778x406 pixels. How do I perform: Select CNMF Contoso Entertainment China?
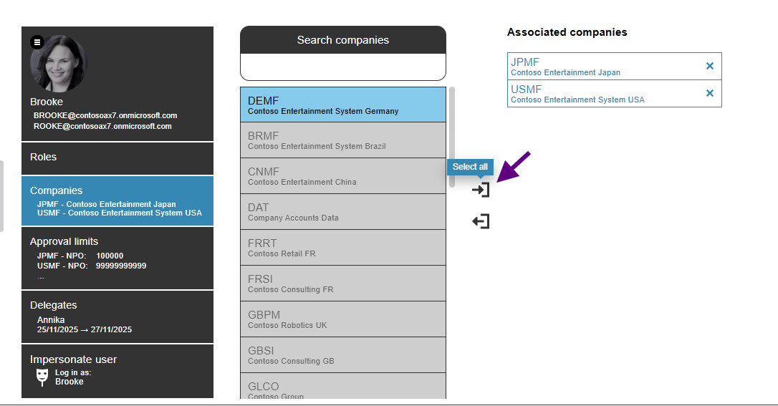click(x=342, y=176)
